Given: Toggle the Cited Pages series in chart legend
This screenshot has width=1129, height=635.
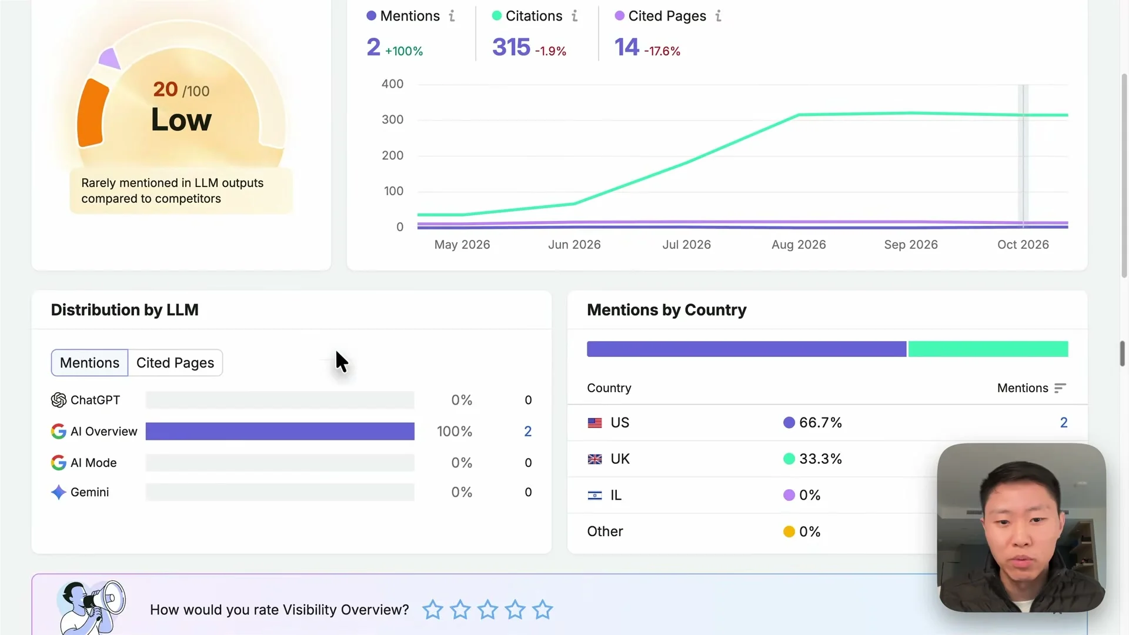Looking at the screenshot, I should pos(660,16).
